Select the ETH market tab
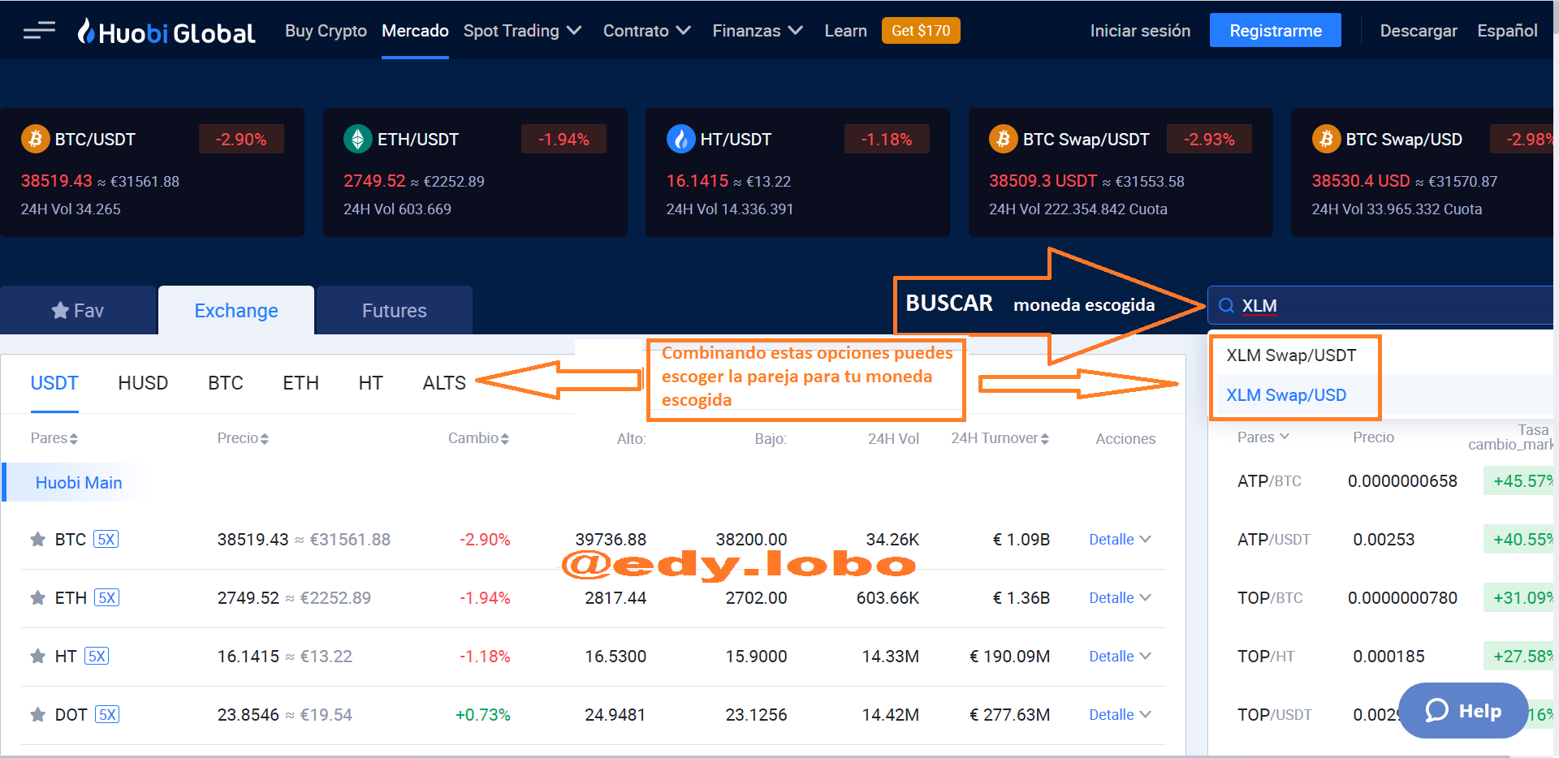Image resolution: width=1559 pixels, height=758 pixels. click(300, 383)
